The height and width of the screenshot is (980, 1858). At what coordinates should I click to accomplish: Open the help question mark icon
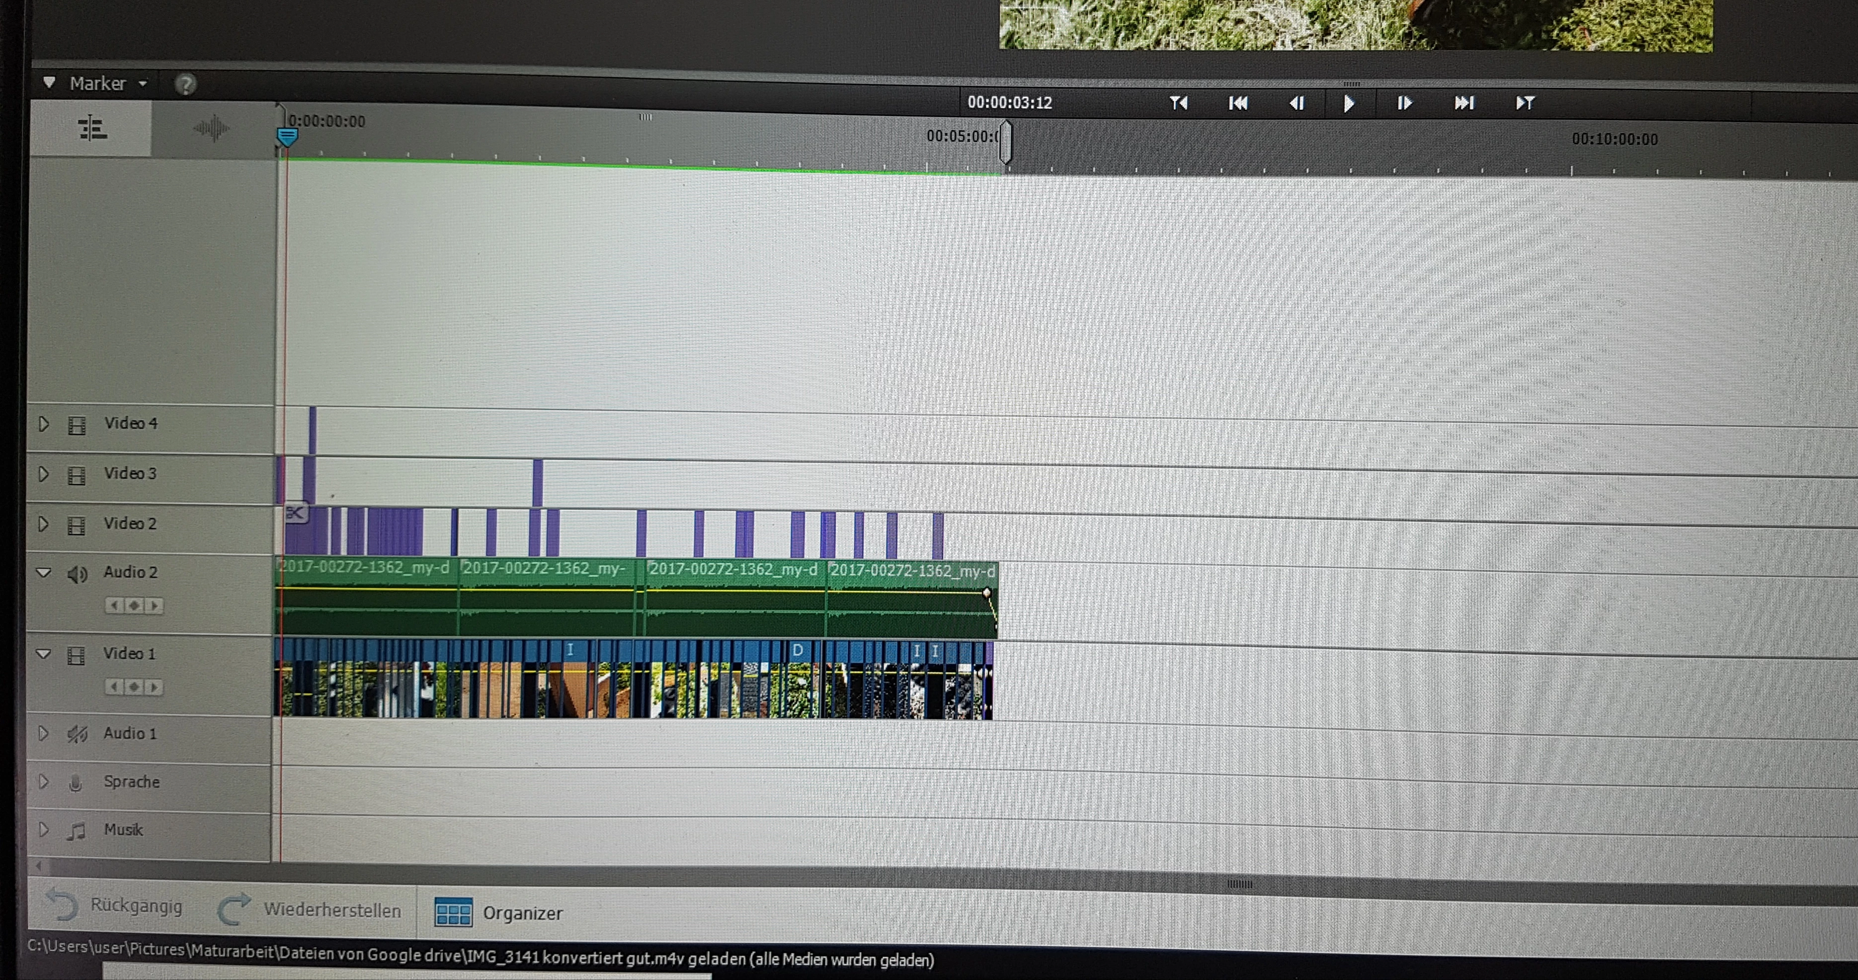pos(185,84)
